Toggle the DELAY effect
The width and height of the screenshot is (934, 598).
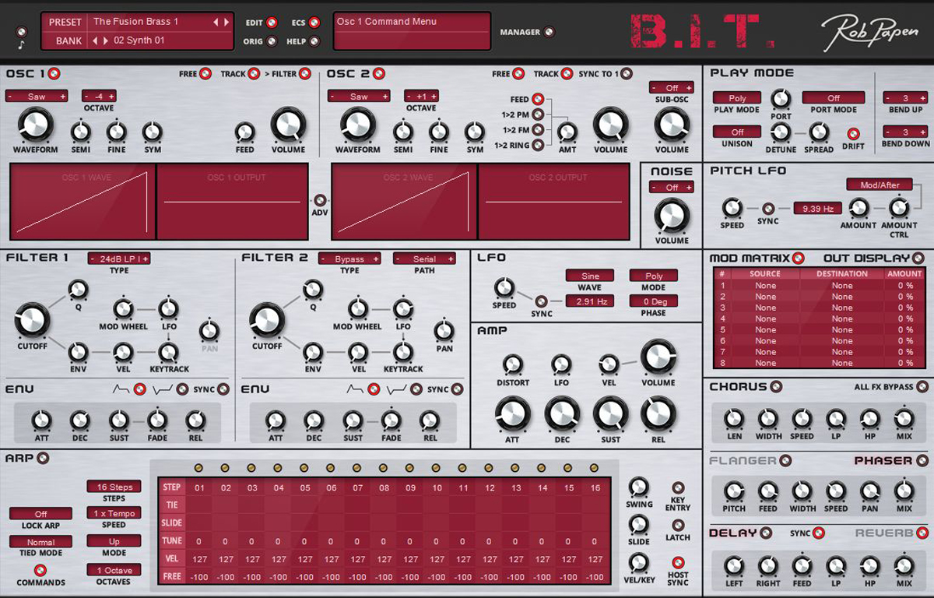coord(766,533)
